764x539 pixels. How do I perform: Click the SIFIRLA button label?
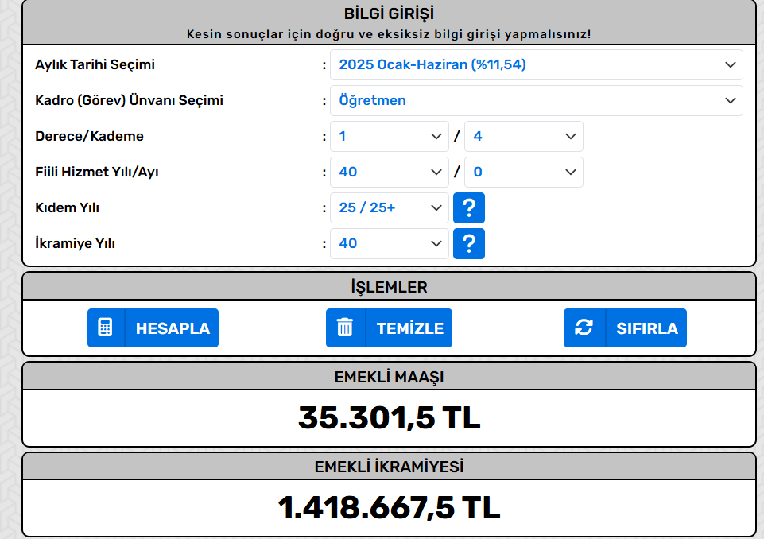coord(647,328)
